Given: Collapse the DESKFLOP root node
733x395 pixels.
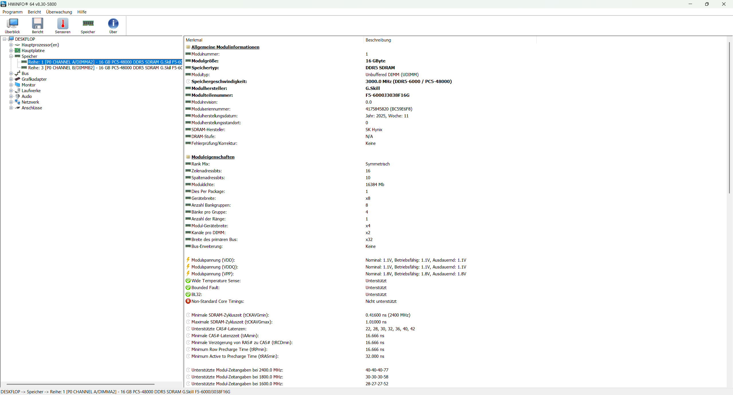Looking at the screenshot, I should click(4, 39).
